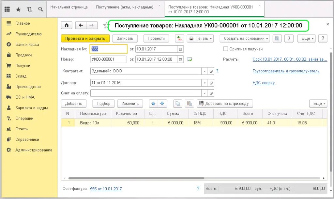Open help question mark button
Screen dimensions: 334x199
(323, 38)
